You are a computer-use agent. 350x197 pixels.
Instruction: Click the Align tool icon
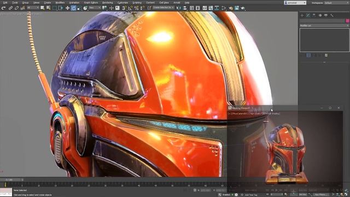point(185,8)
